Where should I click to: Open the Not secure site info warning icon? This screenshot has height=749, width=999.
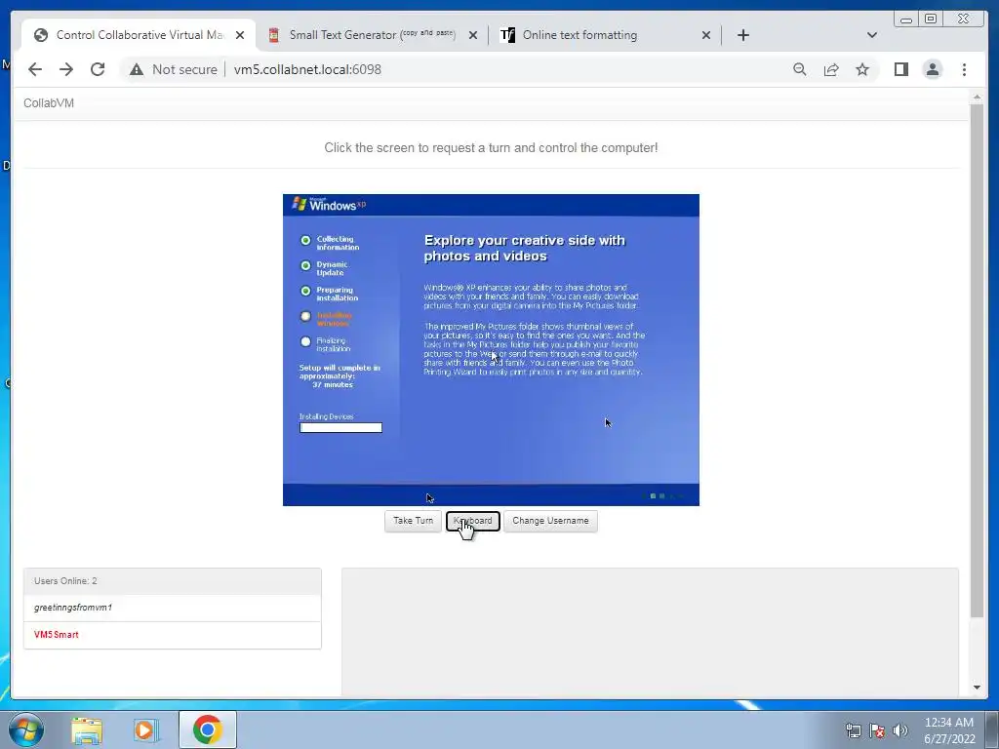tap(137, 69)
